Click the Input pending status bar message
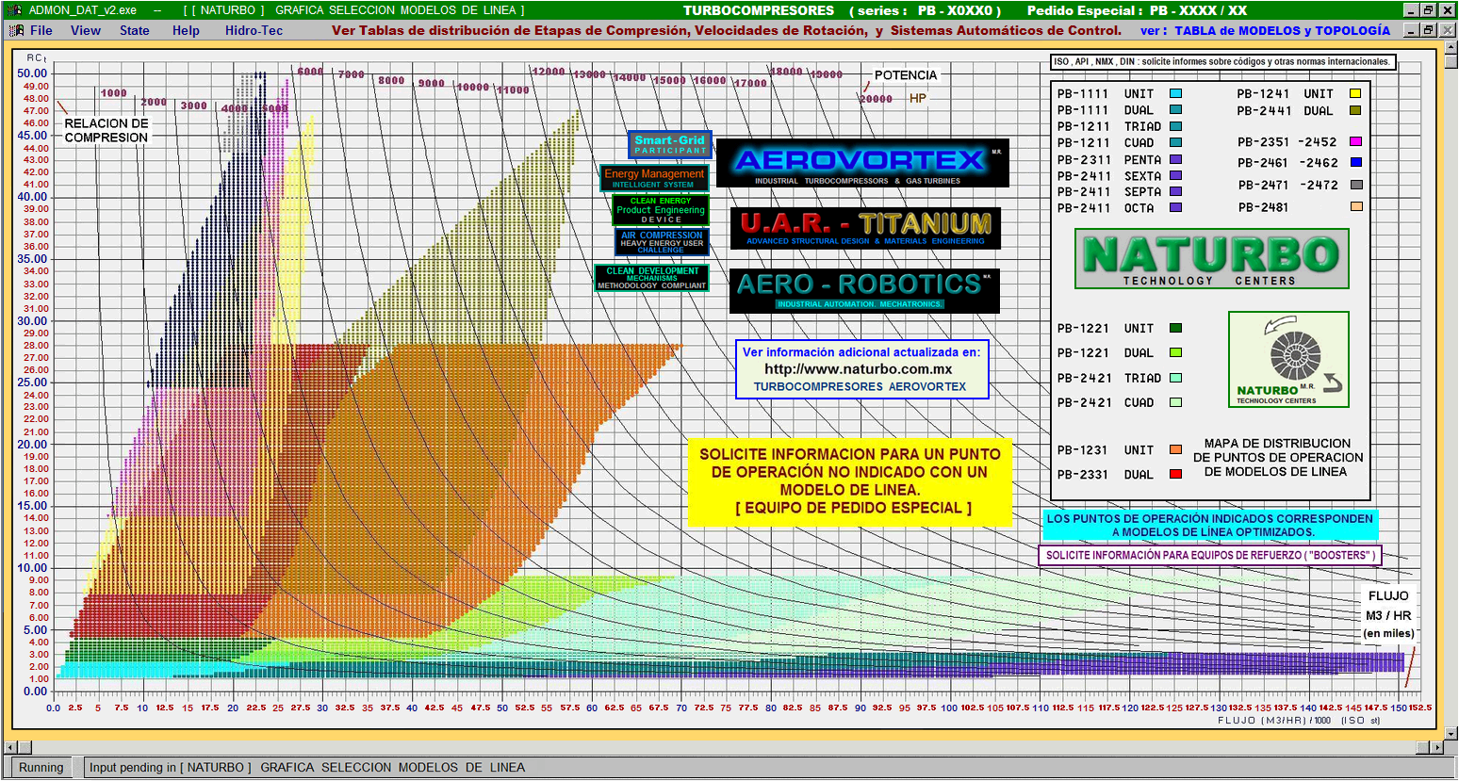 click(306, 767)
